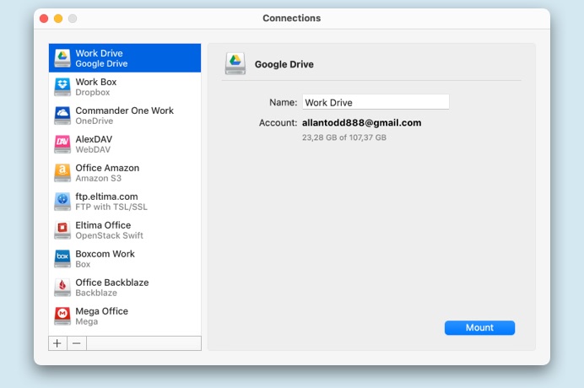Click the OpenStack icon beside Eltima Office

[x=62, y=230]
